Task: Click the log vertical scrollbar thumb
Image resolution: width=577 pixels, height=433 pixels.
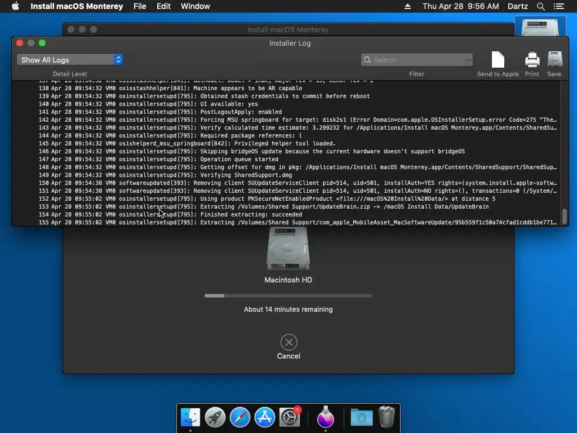Action: [565, 216]
